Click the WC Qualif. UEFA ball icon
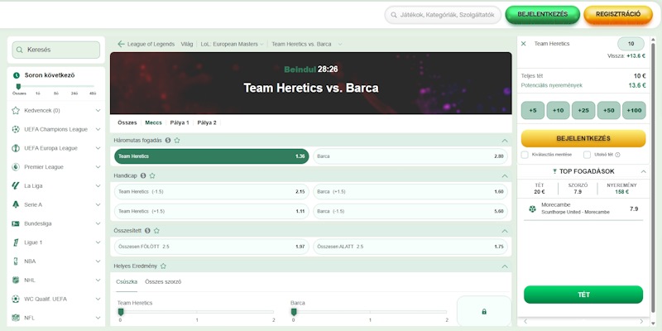Screen dimensions: 662x331 (x=16, y=299)
